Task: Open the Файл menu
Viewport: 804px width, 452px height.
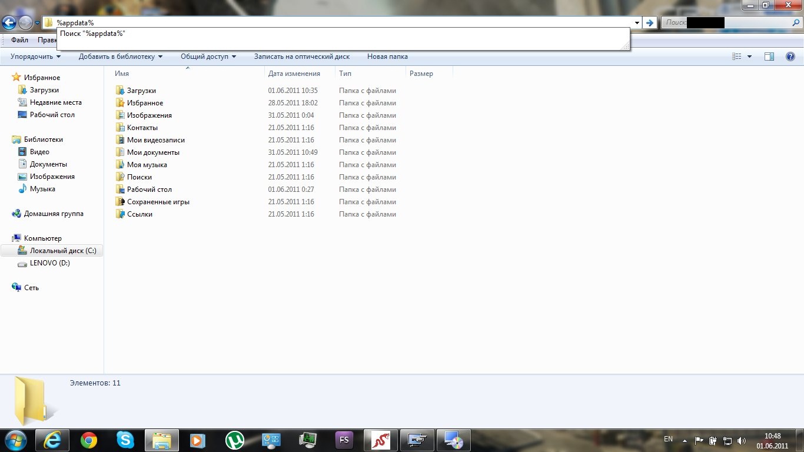Action: pyautogui.click(x=19, y=40)
